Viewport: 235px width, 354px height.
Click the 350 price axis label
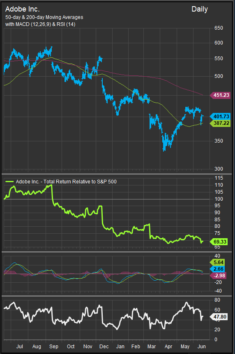click(x=219, y=141)
